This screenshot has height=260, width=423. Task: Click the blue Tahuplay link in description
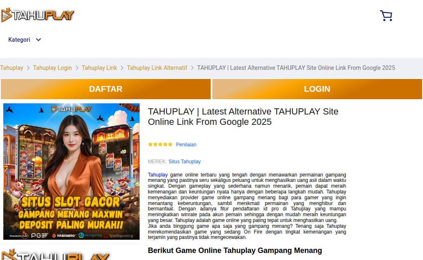[158, 175]
